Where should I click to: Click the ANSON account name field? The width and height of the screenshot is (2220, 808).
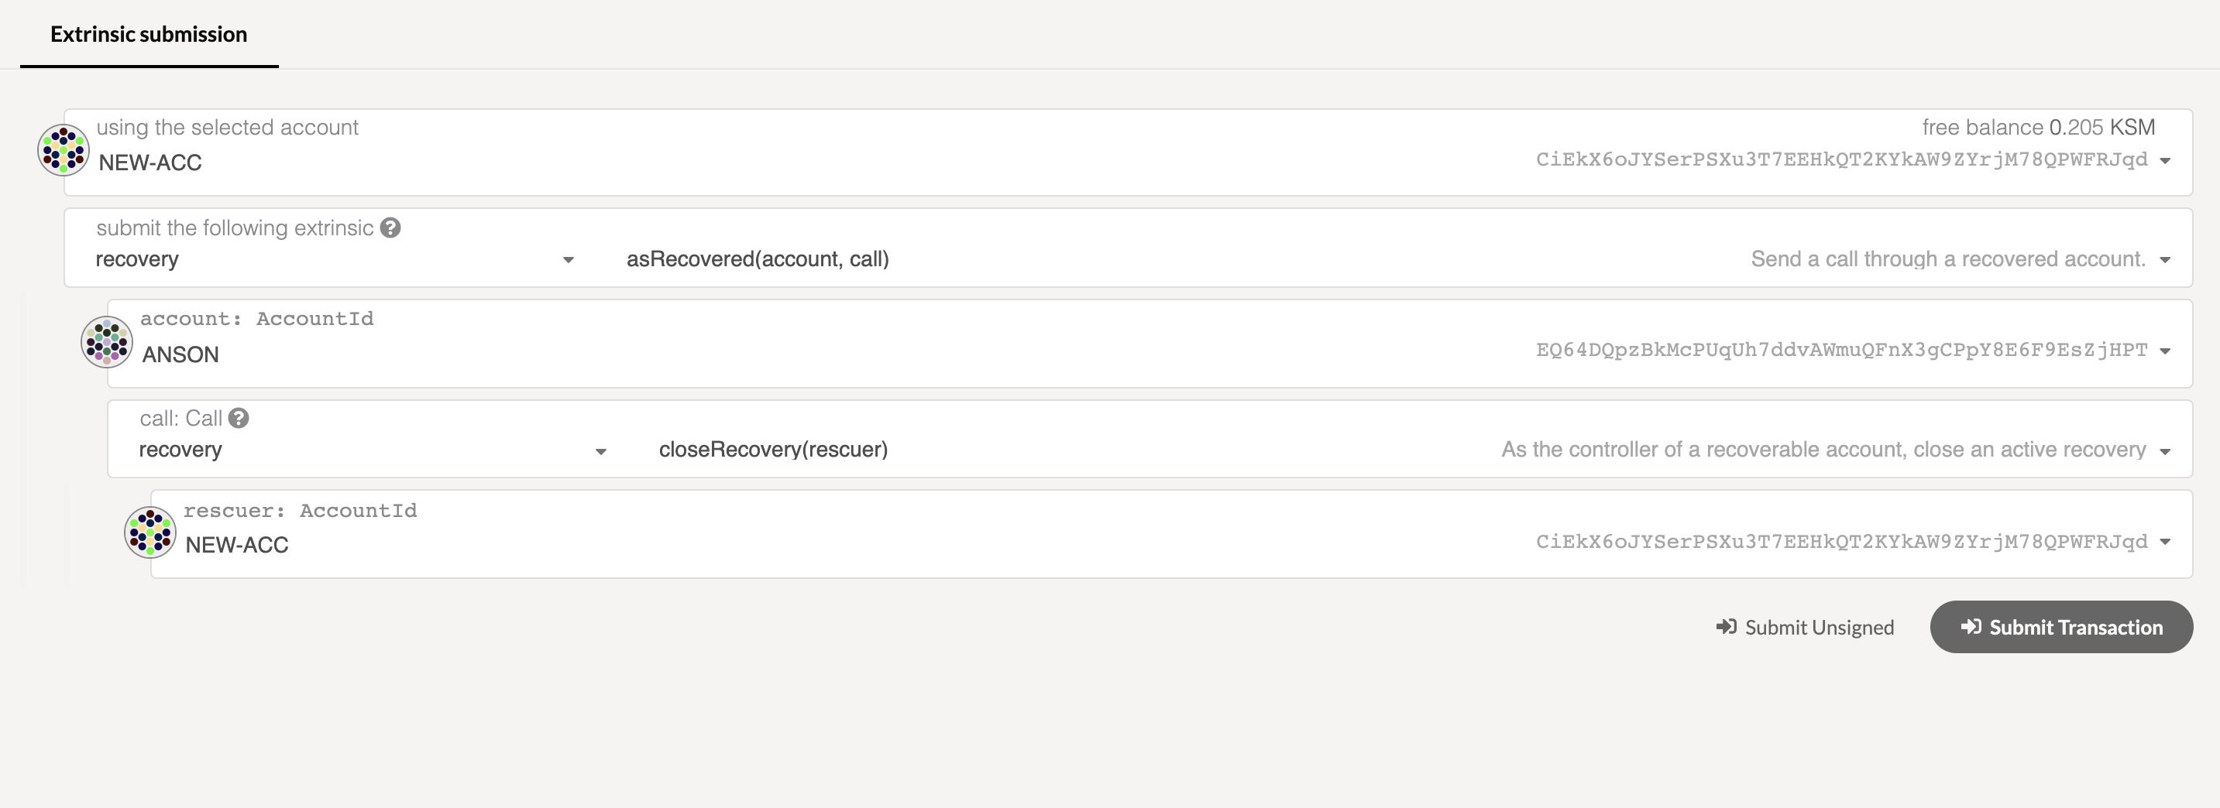pyautogui.click(x=180, y=354)
